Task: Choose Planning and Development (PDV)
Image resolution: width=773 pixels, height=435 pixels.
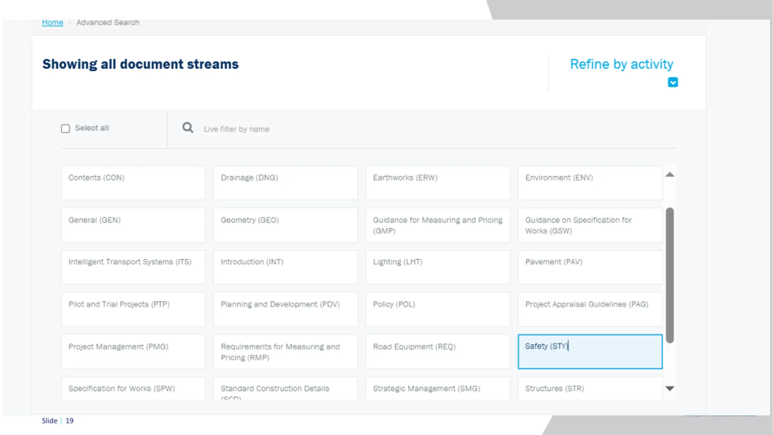Action: 285,309
